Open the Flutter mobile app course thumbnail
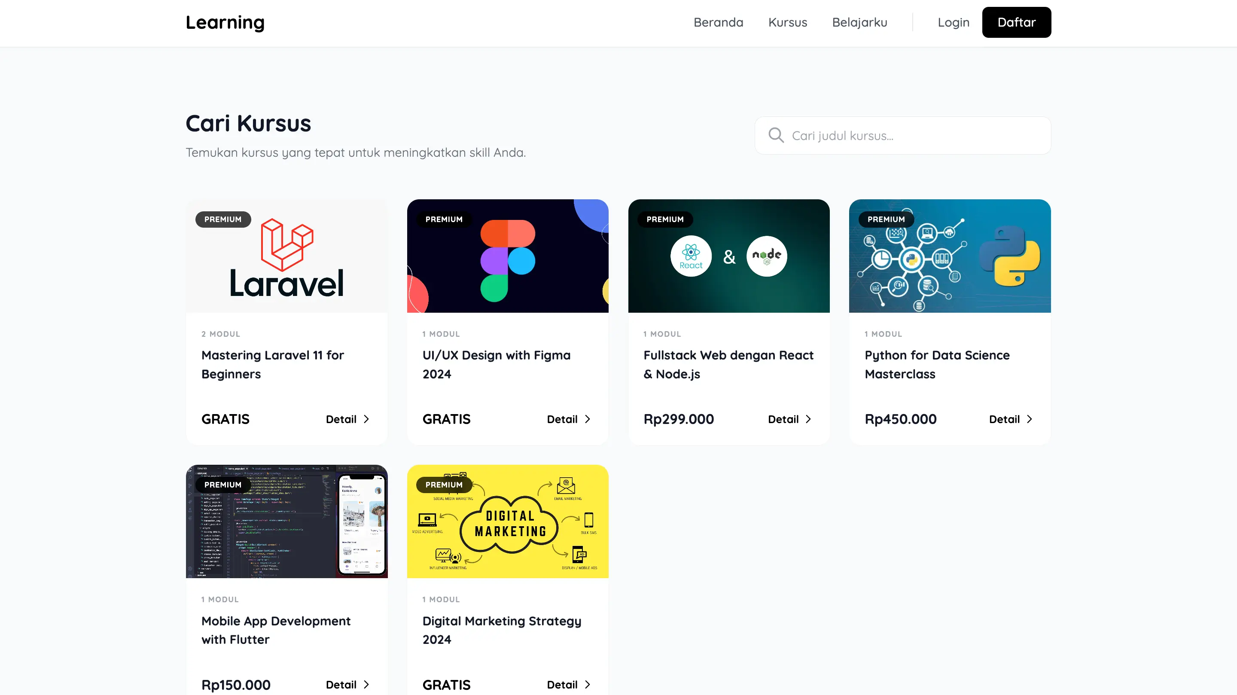 click(x=286, y=521)
